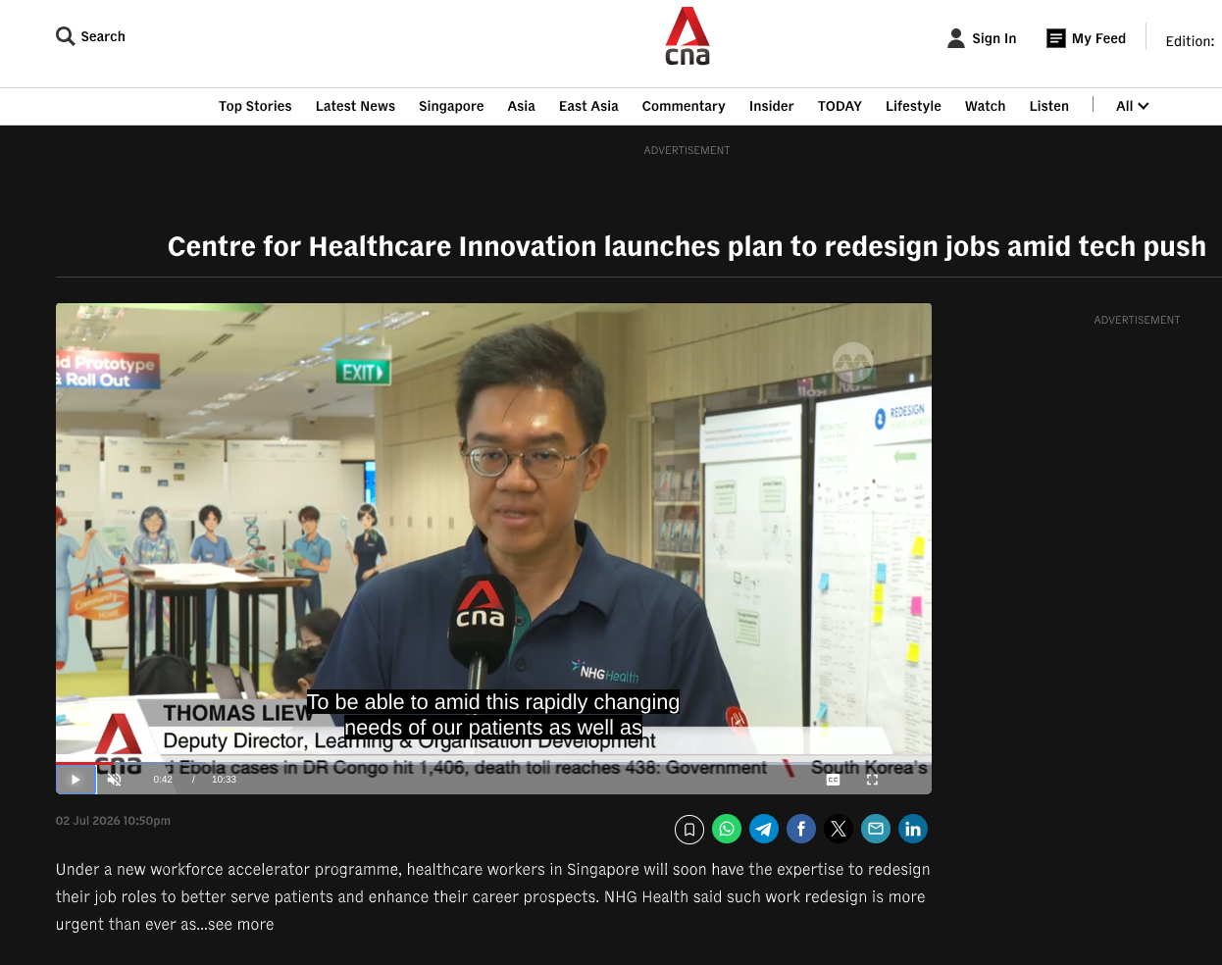Open Latest News section

click(355, 106)
